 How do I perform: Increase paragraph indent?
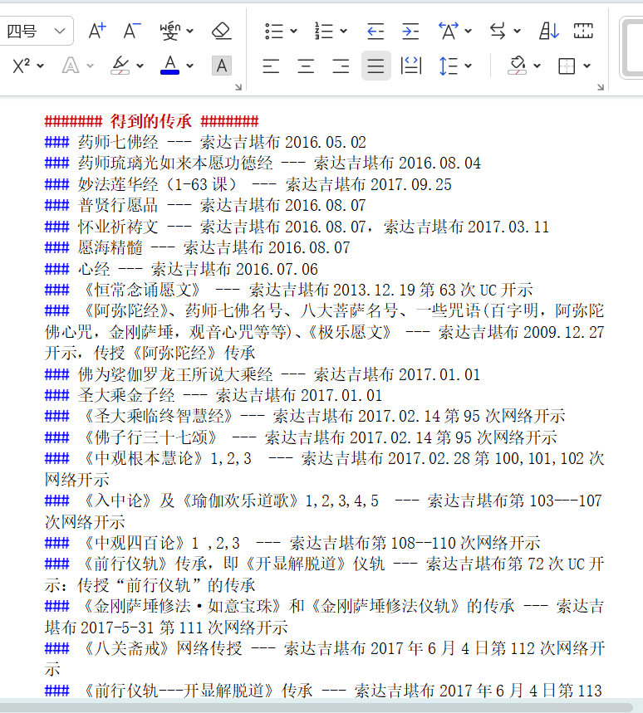pos(410,31)
